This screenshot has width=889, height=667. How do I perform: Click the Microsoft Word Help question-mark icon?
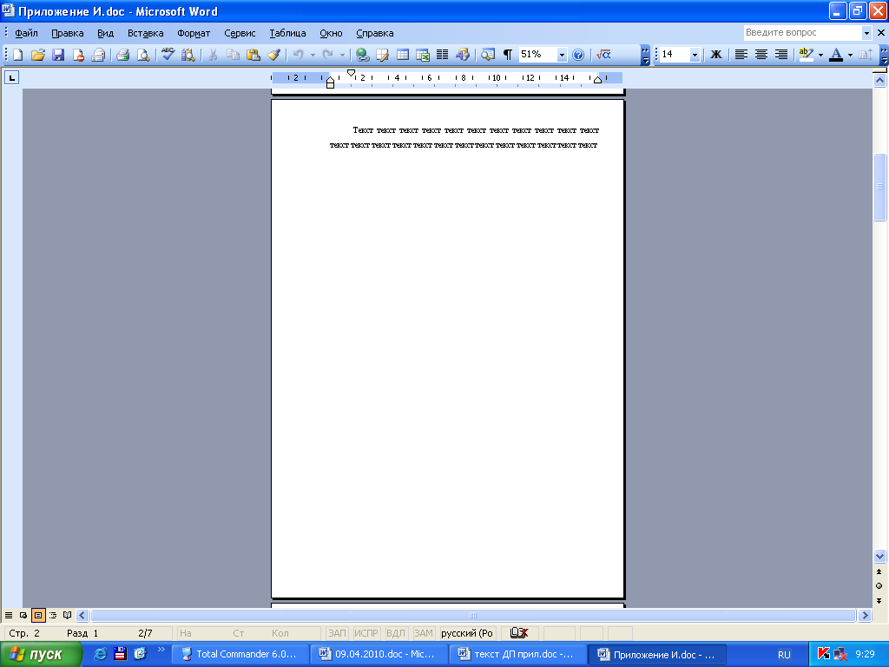tap(578, 55)
